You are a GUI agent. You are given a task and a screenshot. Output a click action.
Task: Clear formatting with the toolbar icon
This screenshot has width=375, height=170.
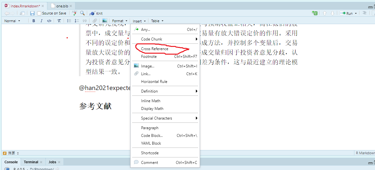tap(59, 21)
